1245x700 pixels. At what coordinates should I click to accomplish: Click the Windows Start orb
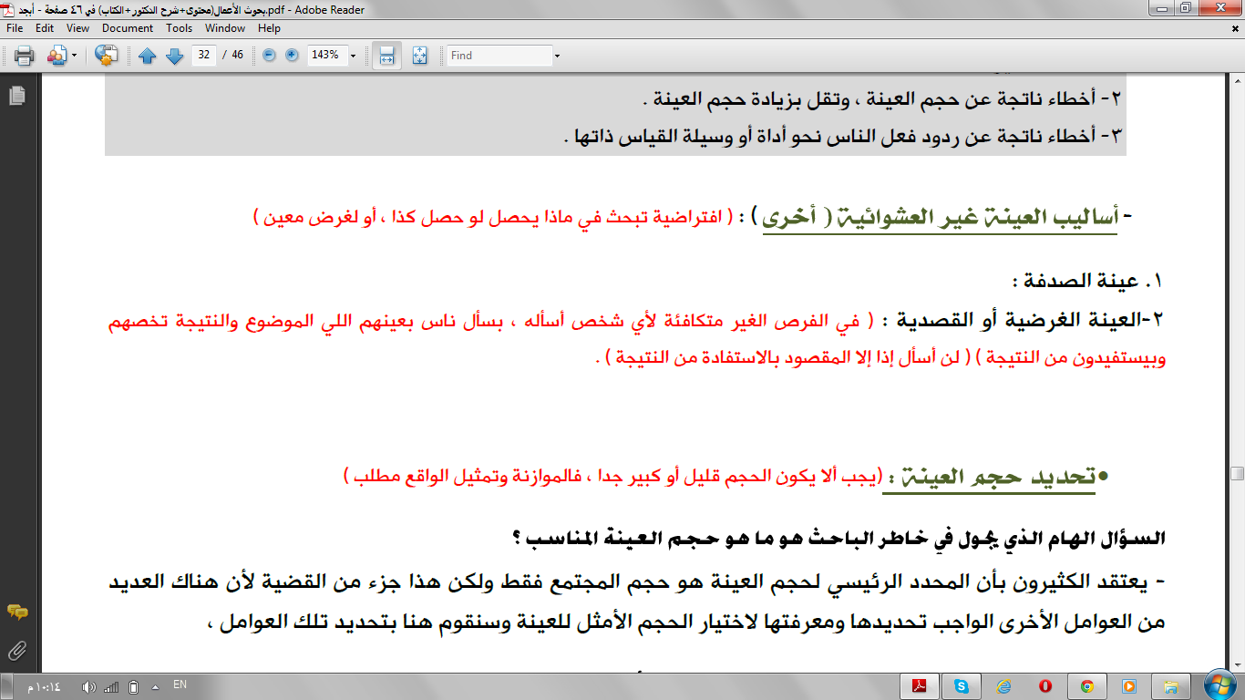(x=1219, y=685)
